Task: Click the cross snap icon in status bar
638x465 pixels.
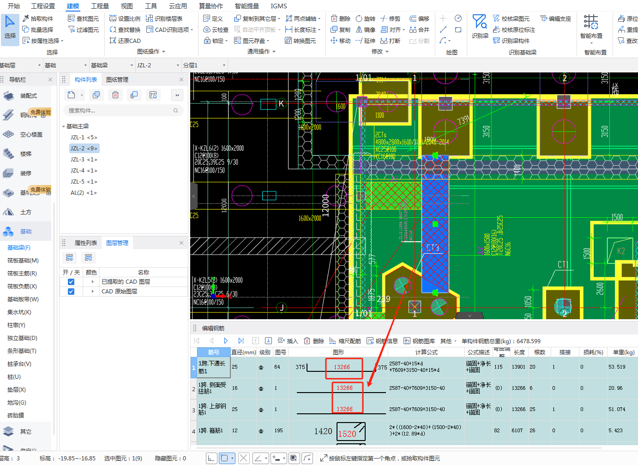Action: coord(244,458)
